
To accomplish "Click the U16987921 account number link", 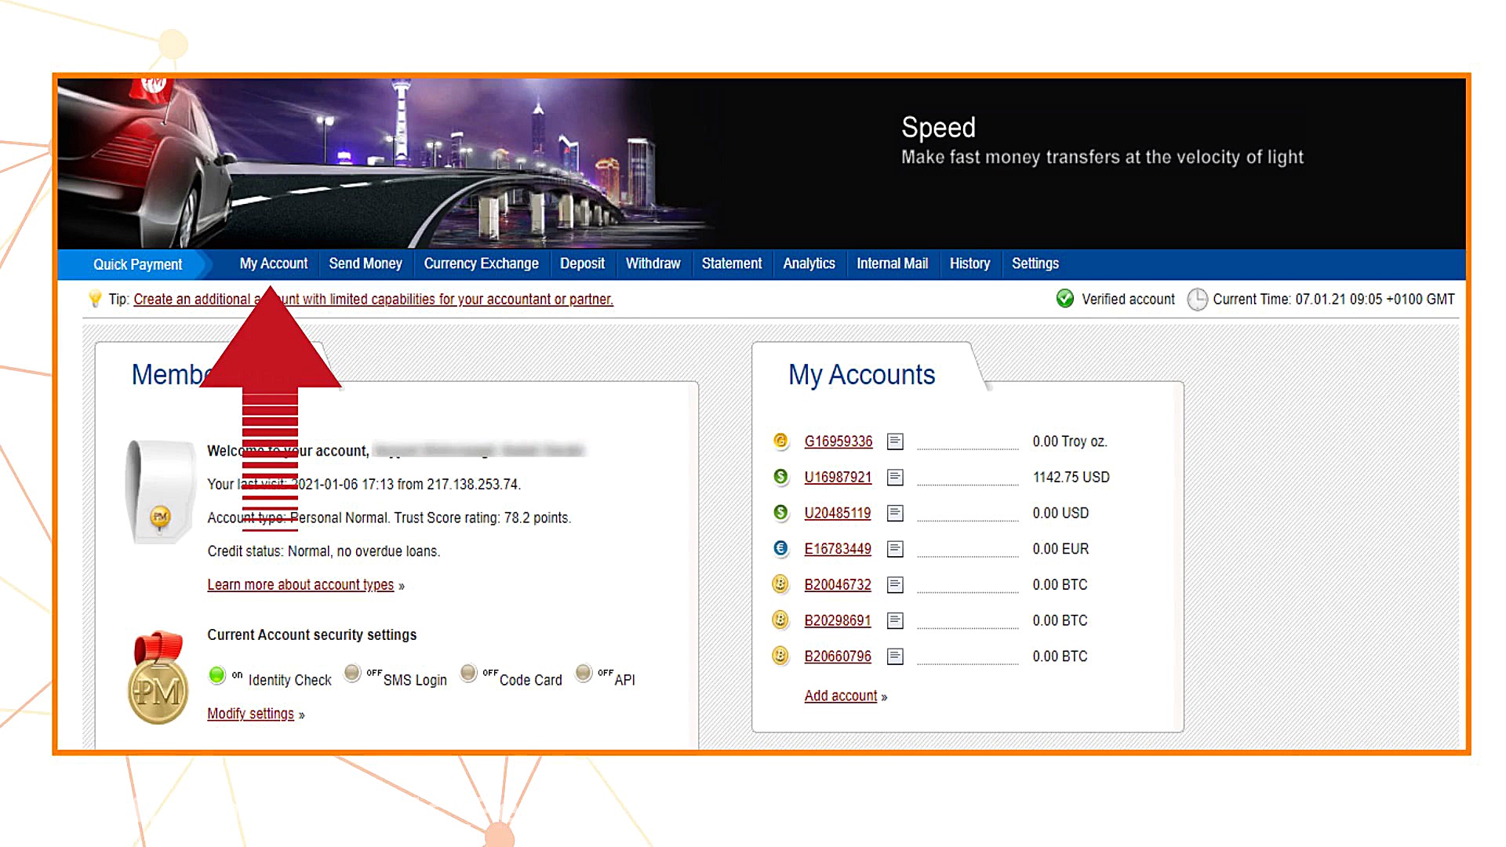I will (838, 478).
